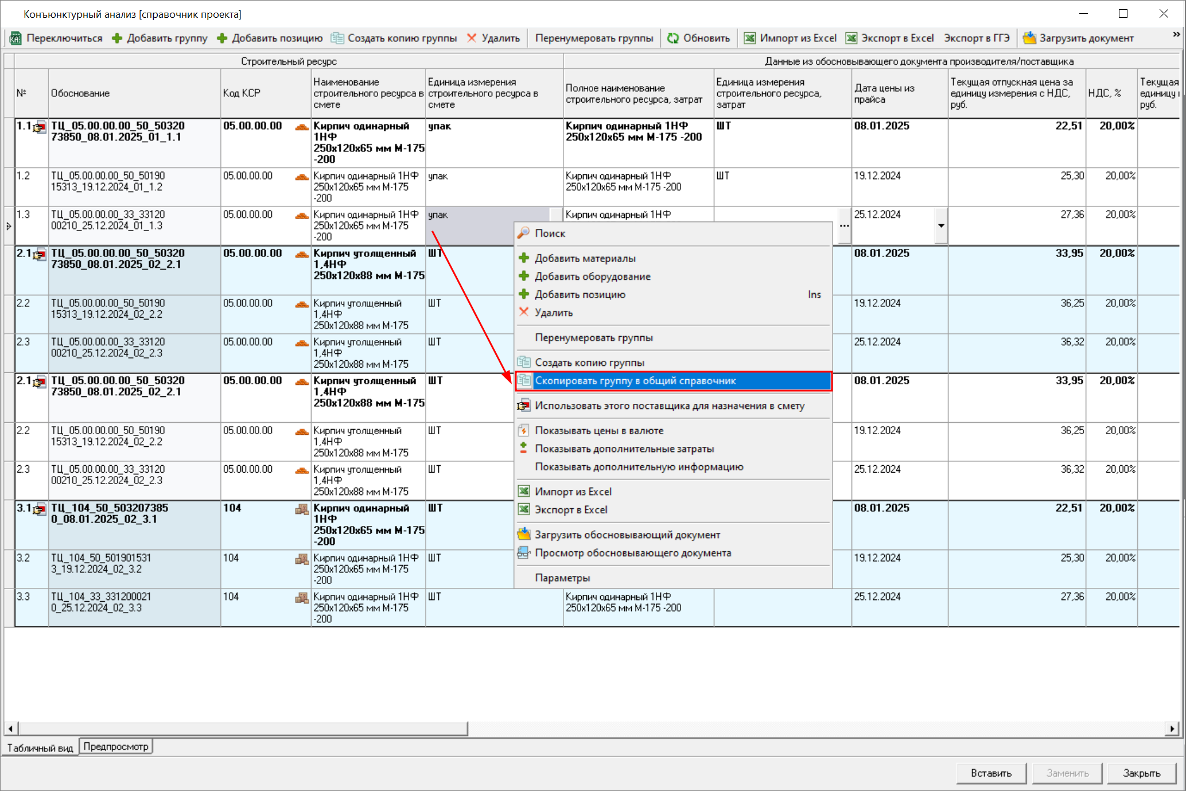The height and width of the screenshot is (791, 1186).
Task: Click the horizontal scrollbar right arrow
Action: [x=1172, y=728]
